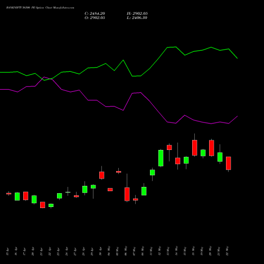Select the tall green candle above 12 May
The image size is (264, 264).
(161, 158)
